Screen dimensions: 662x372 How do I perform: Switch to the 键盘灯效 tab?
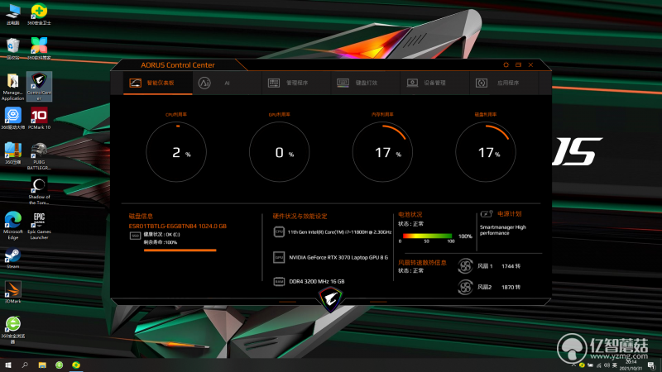click(366, 83)
